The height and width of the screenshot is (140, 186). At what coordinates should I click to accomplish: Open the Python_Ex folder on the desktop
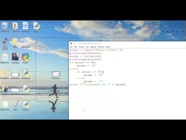click(x=5, y=106)
